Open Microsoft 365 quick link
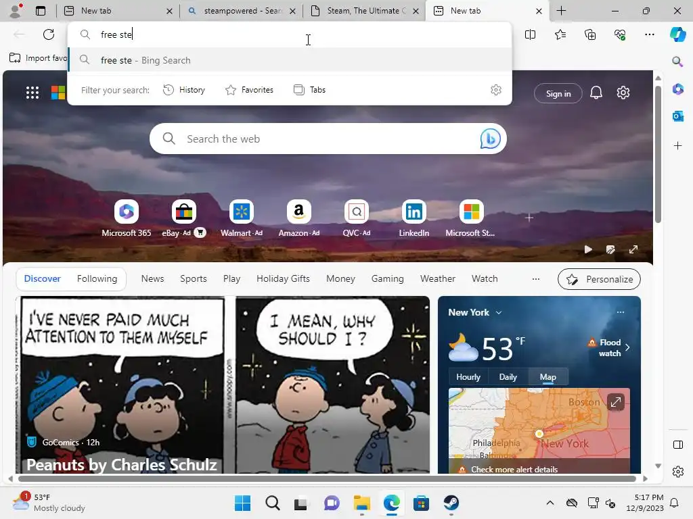This screenshot has width=693, height=519. click(127, 218)
